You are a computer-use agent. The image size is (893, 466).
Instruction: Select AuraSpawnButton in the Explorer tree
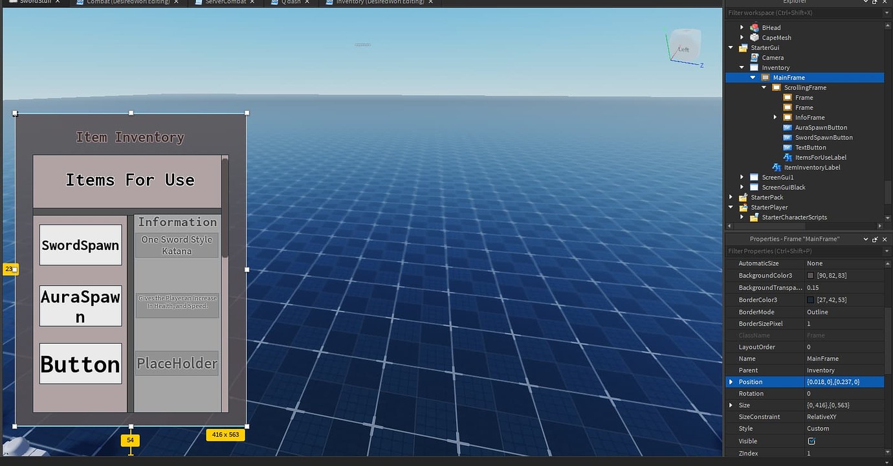tap(821, 128)
